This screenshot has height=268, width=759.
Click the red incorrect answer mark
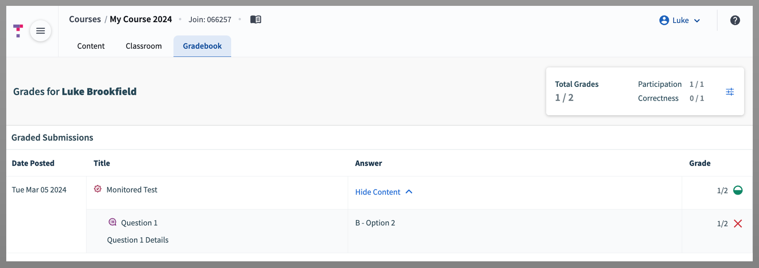[738, 223]
